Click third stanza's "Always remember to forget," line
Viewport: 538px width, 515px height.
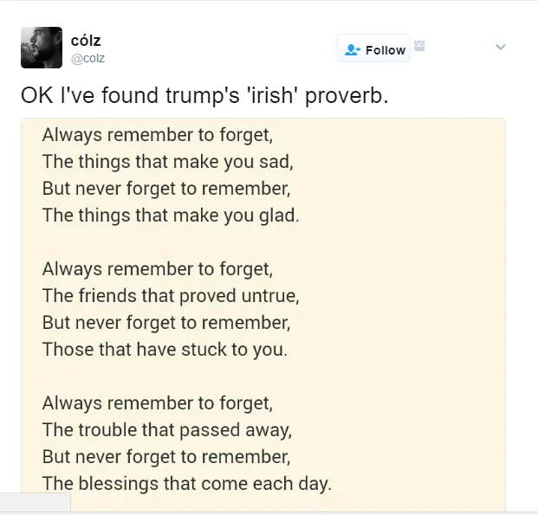click(157, 403)
